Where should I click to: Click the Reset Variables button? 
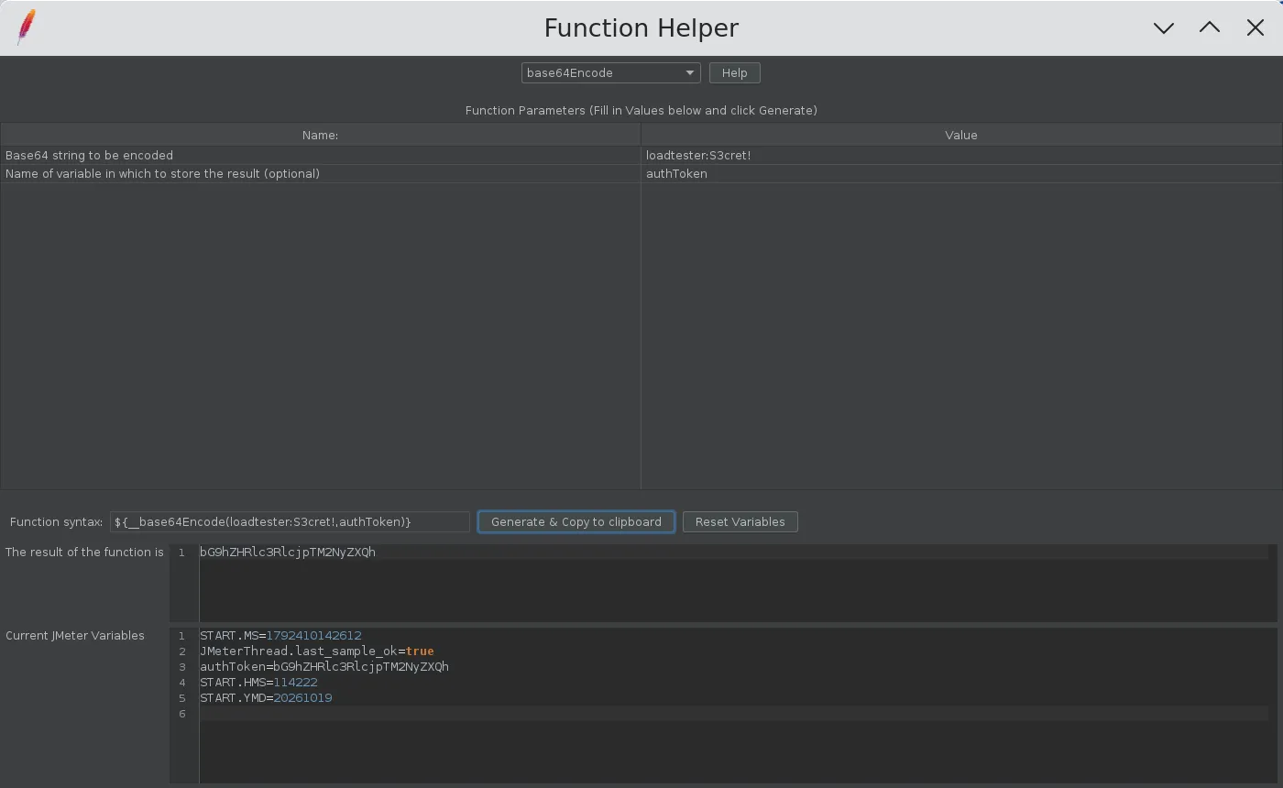pyautogui.click(x=740, y=522)
